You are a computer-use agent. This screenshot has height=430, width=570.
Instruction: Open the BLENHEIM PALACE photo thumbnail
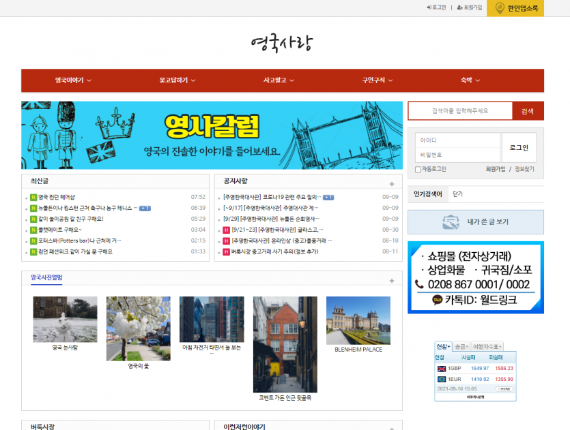coord(358,320)
